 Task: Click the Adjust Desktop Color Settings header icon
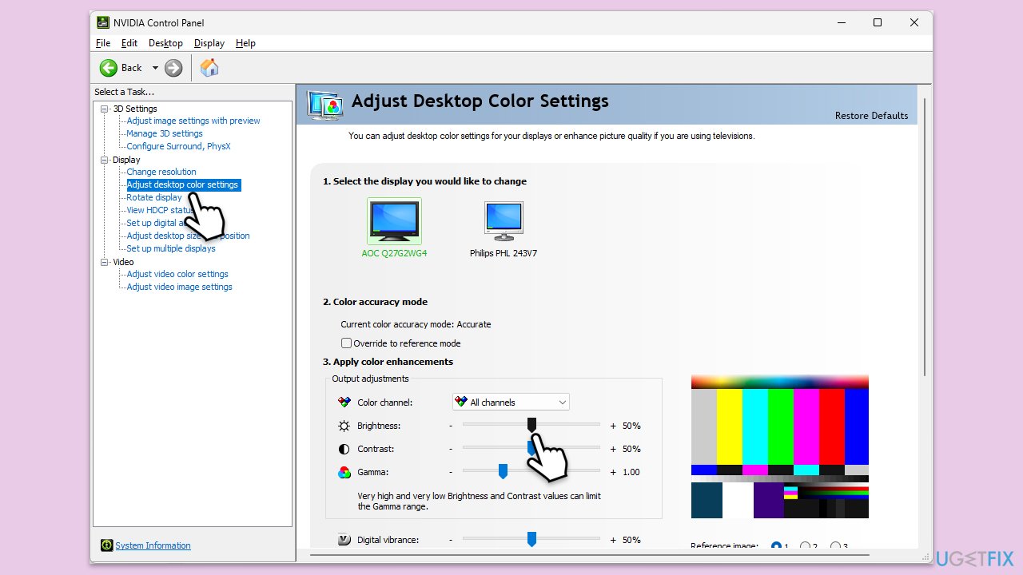pos(325,105)
